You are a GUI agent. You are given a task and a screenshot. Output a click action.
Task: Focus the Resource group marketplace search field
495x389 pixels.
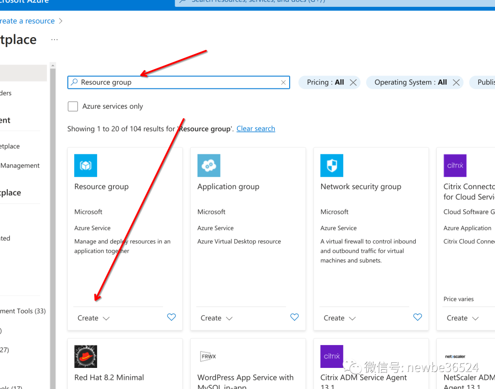(179, 82)
